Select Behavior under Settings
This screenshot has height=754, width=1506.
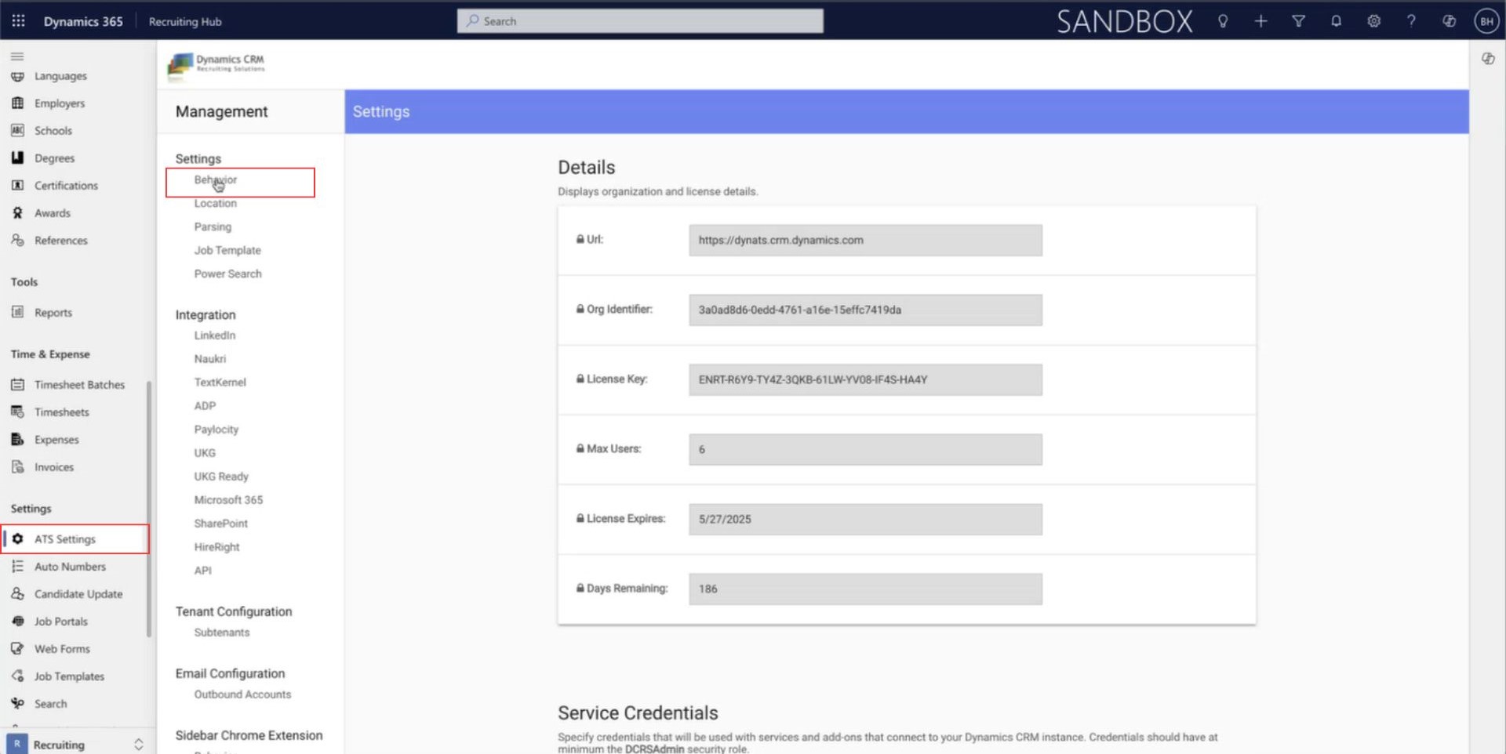tap(216, 180)
